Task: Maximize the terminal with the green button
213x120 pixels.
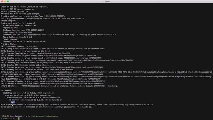Action: click(x=8, y=1)
